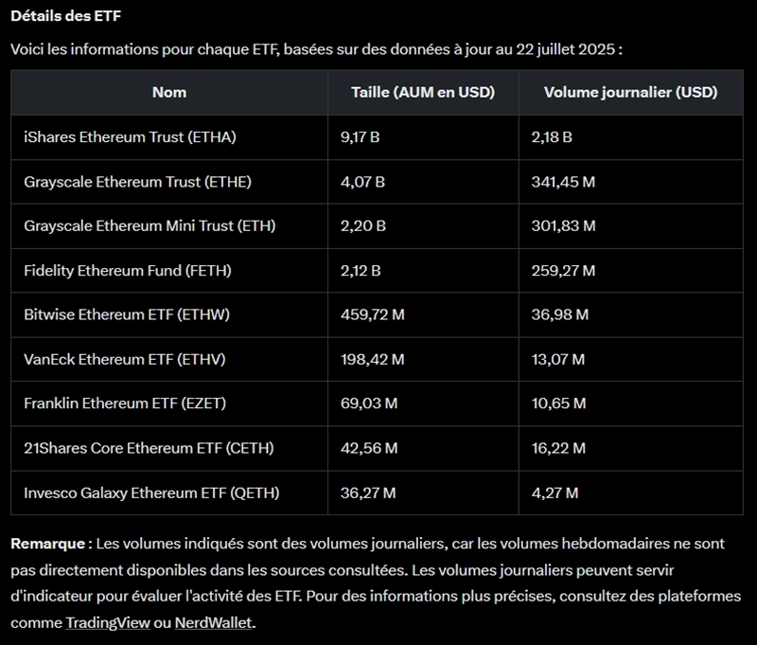Image resolution: width=757 pixels, height=645 pixels.
Task: Select the Franklin Ethereum ETF (EZET) cell
Action: [x=125, y=403]
